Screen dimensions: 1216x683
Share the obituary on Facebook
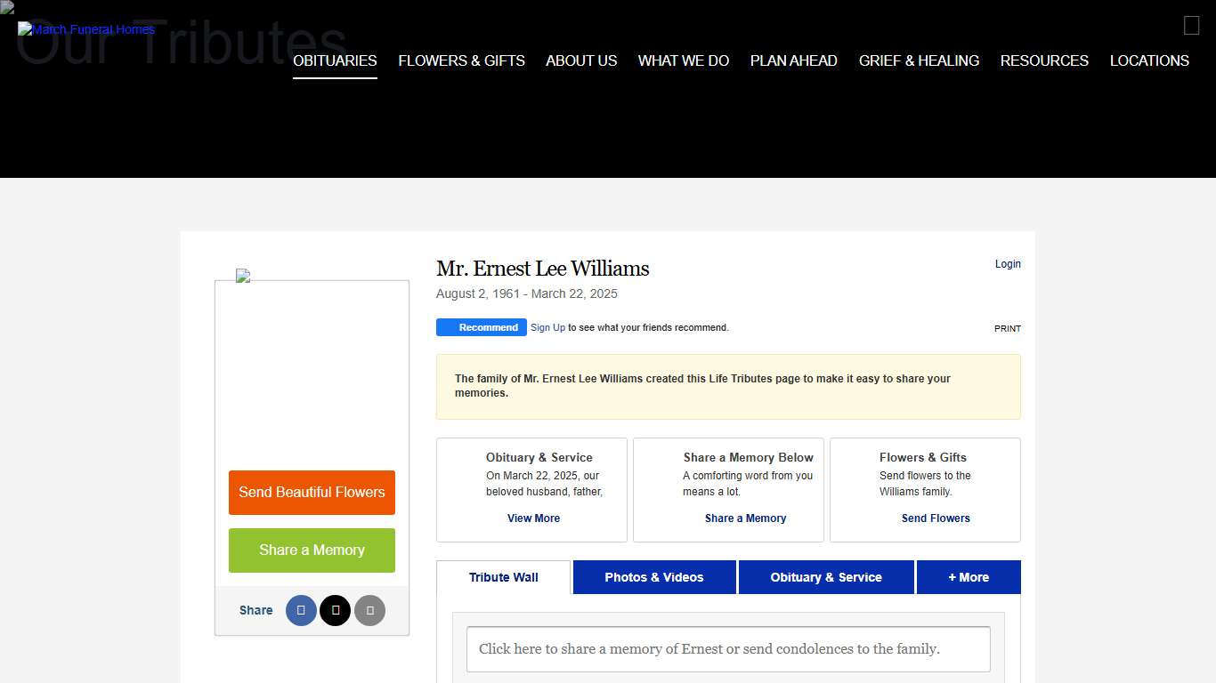coord(300,610)
